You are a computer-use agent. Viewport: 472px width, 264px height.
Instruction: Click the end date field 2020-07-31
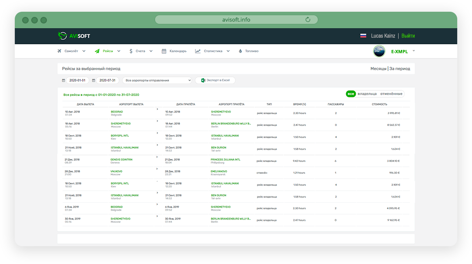(107, 80)
